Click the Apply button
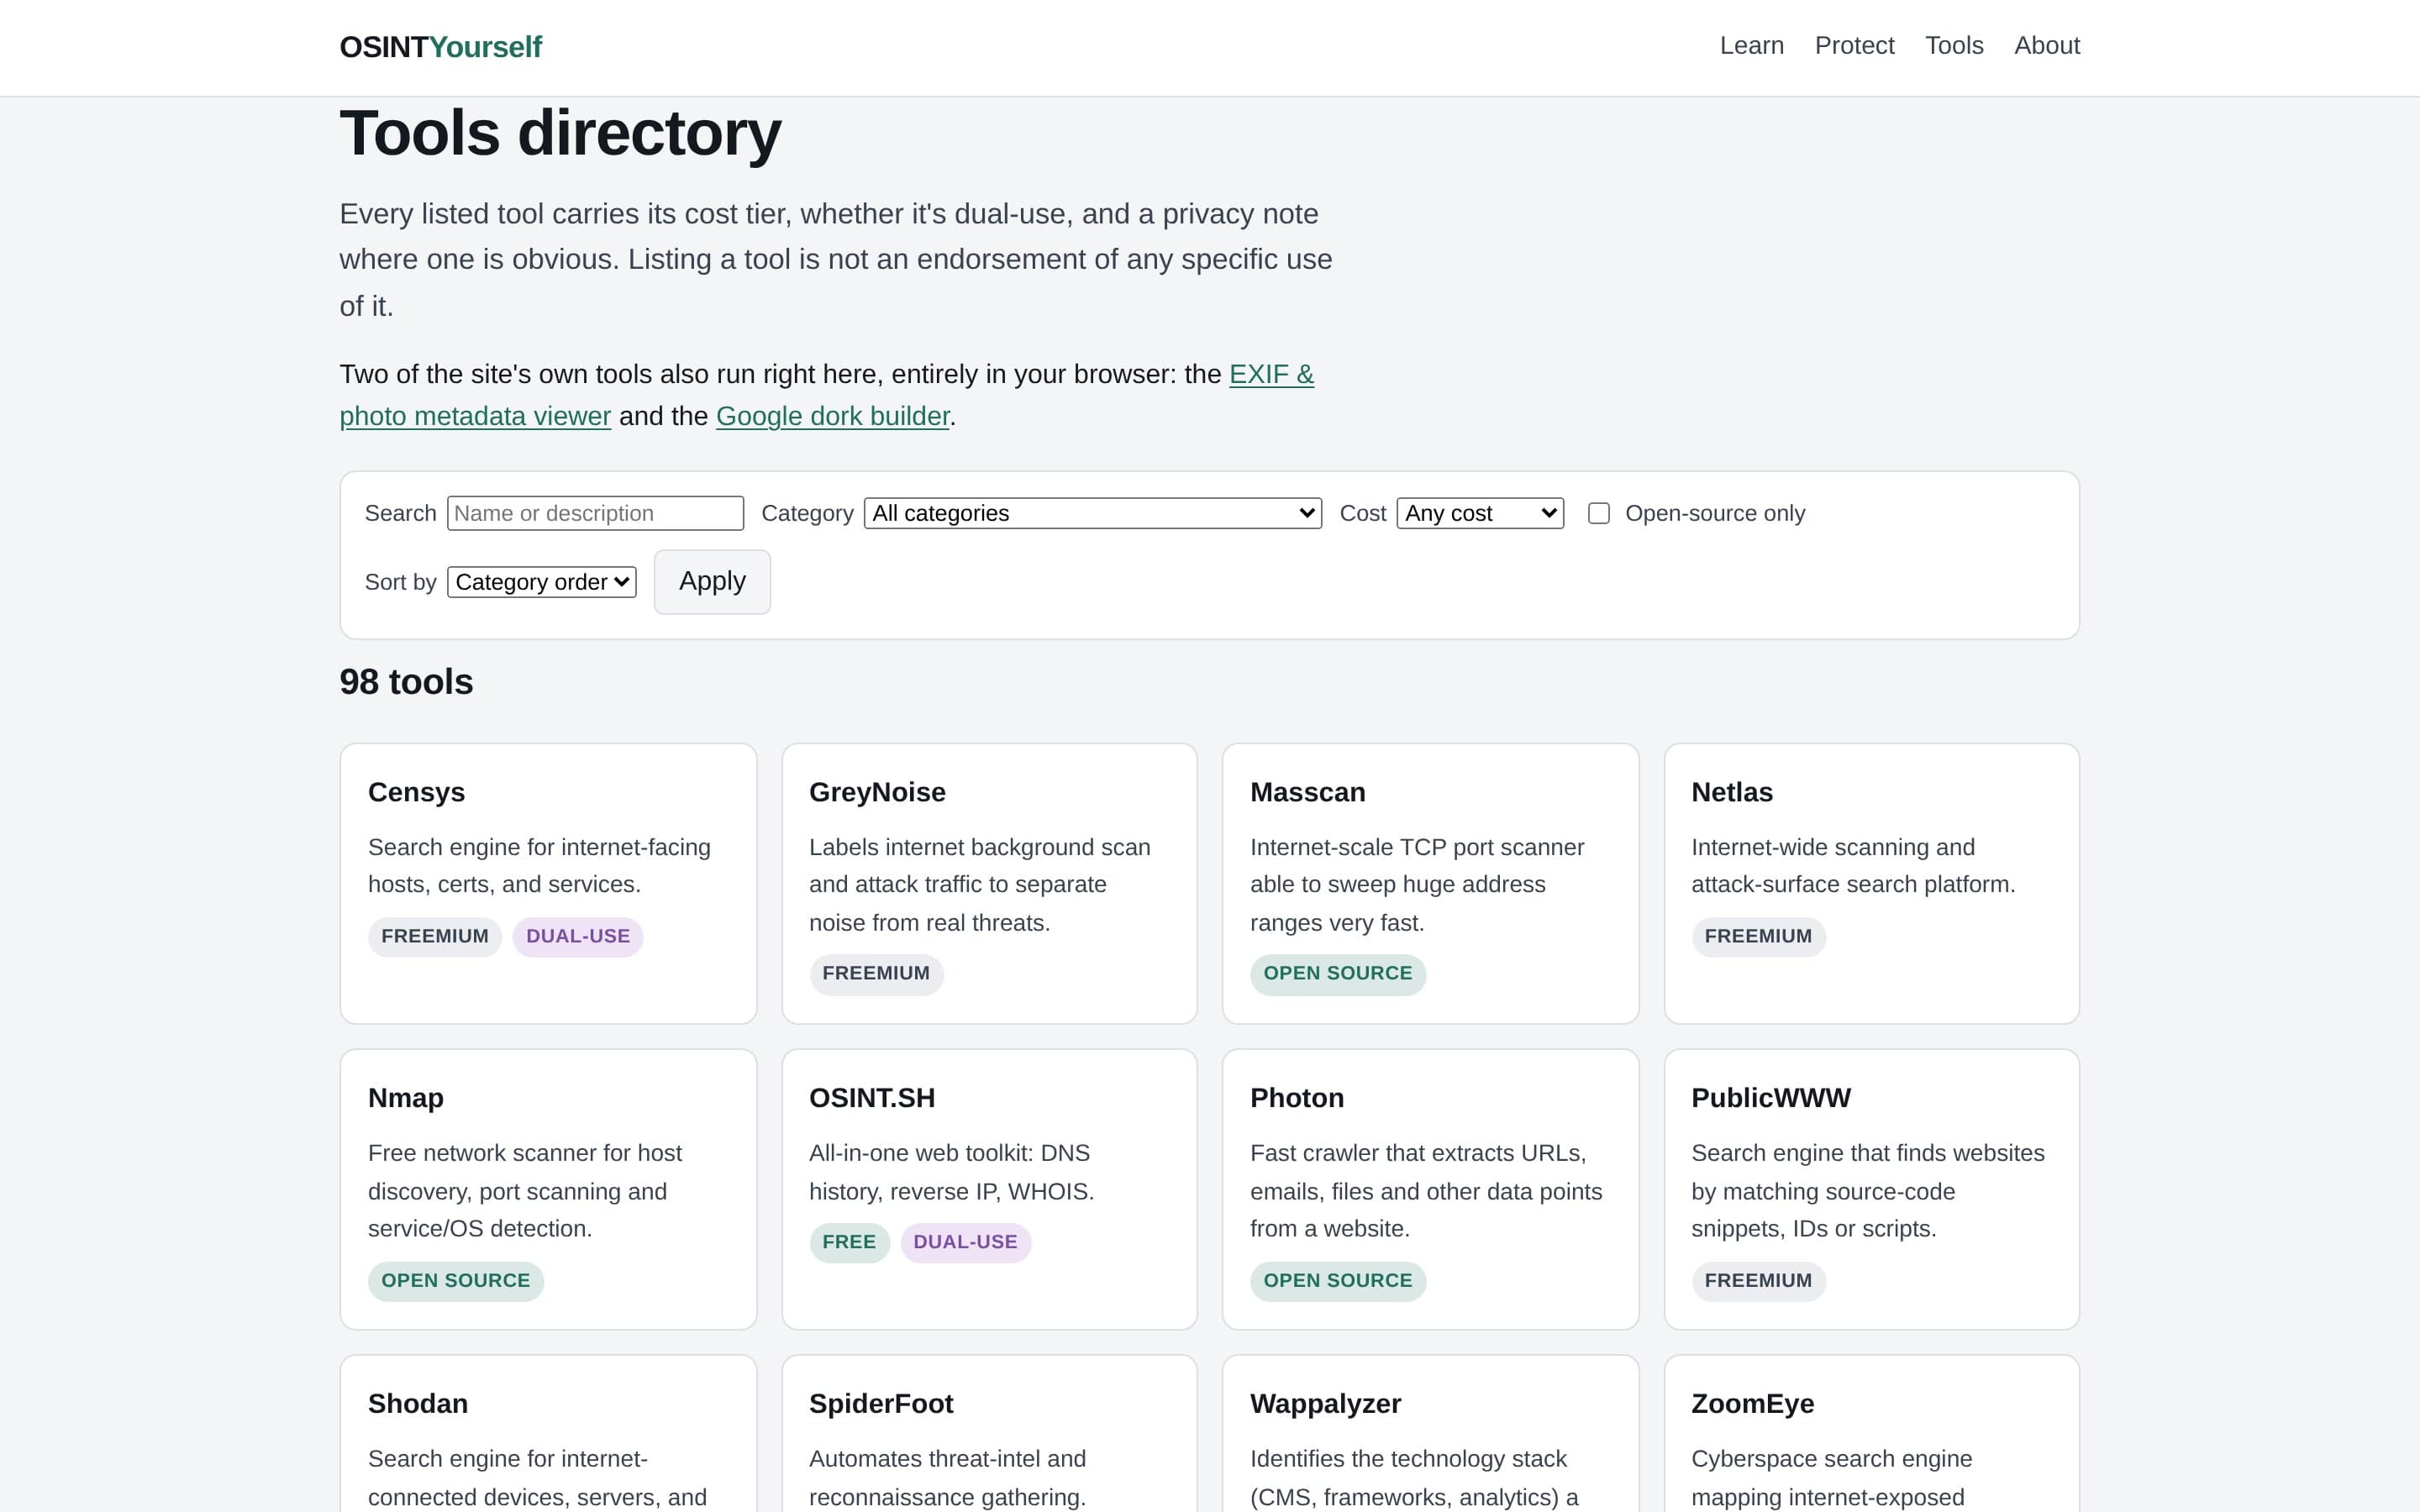 point(712,582)
